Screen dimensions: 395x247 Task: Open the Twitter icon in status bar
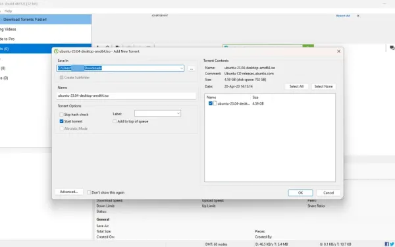click(392, 244)
